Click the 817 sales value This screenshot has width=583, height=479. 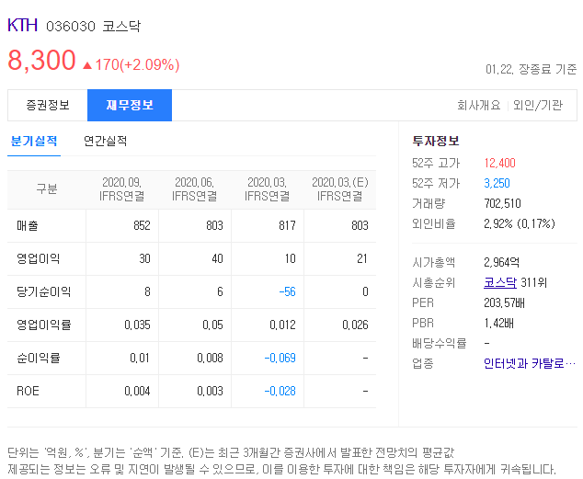(287, 225)
